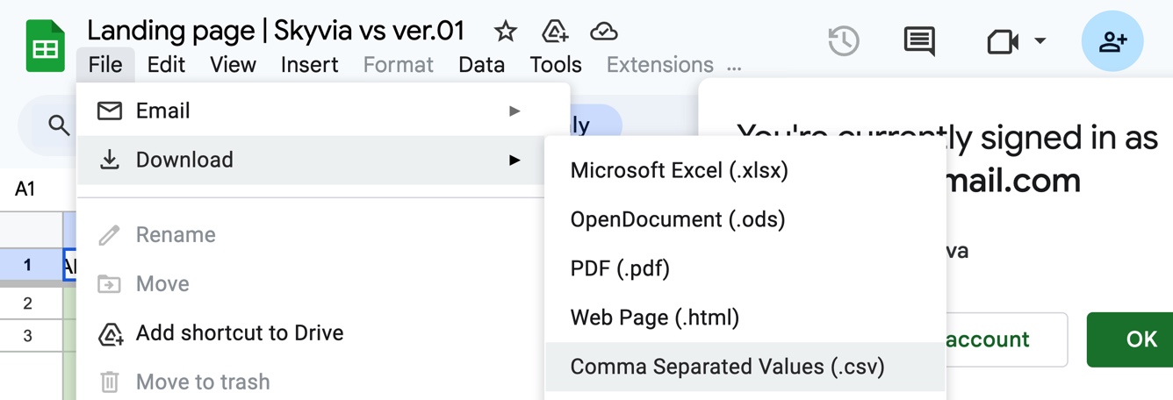The width and height of the screenshot is (1173, 400).
Task: Click the Rename pencil icon
Action: click(109, 234)
